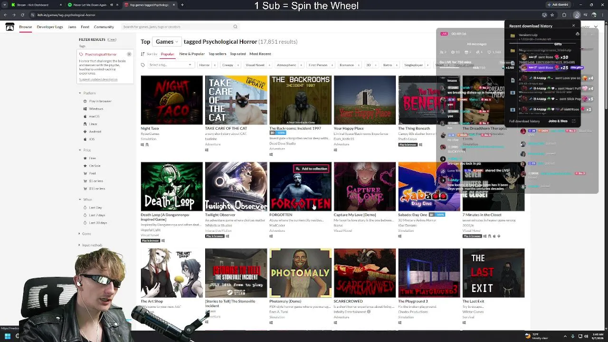The image size is (608, 342).
Task: Close the Recent download history popup
Action: 573,26
